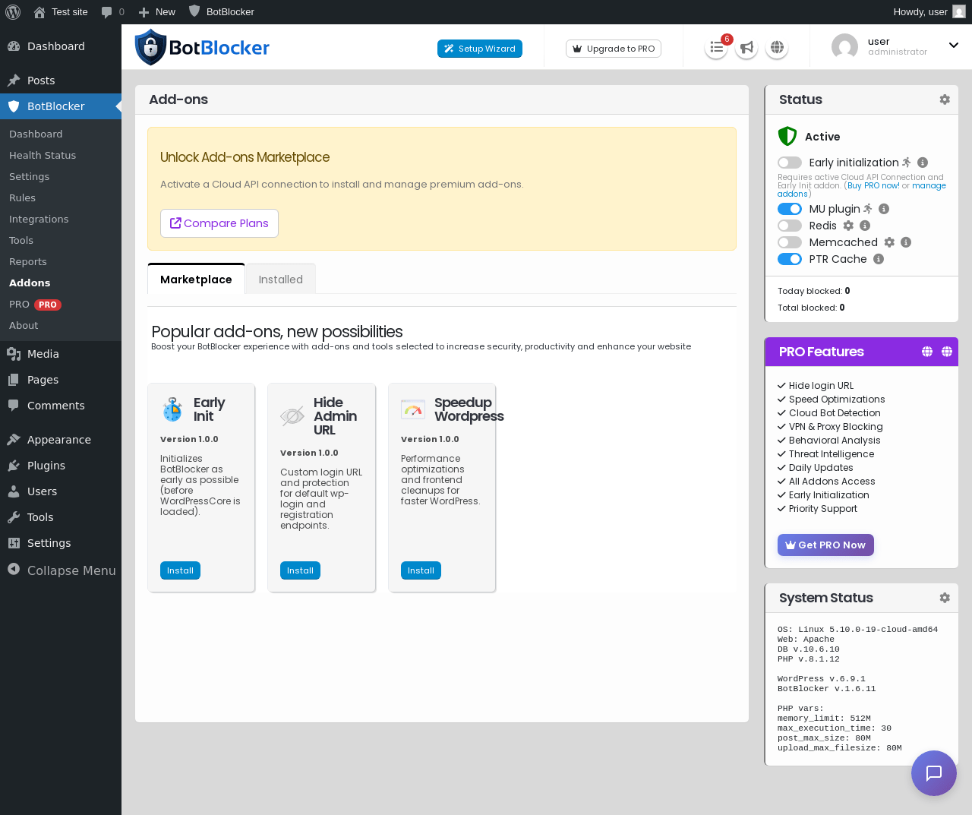Image resolution: width=972 pixels, height=815 pixels.
Task: Click the Get PRO Now button
Action: tap(825, 545)
